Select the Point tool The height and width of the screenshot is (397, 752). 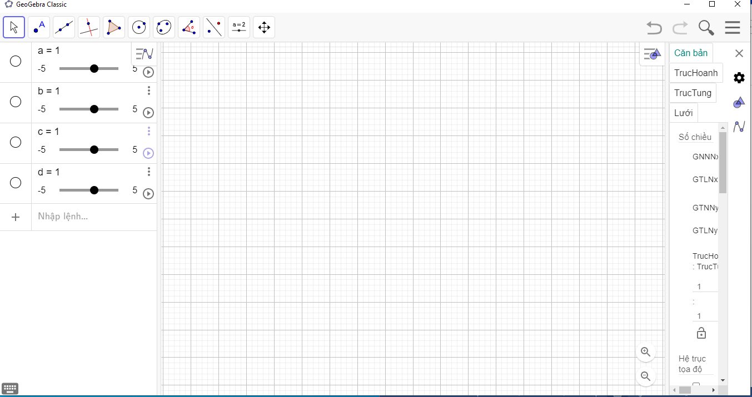39,27
